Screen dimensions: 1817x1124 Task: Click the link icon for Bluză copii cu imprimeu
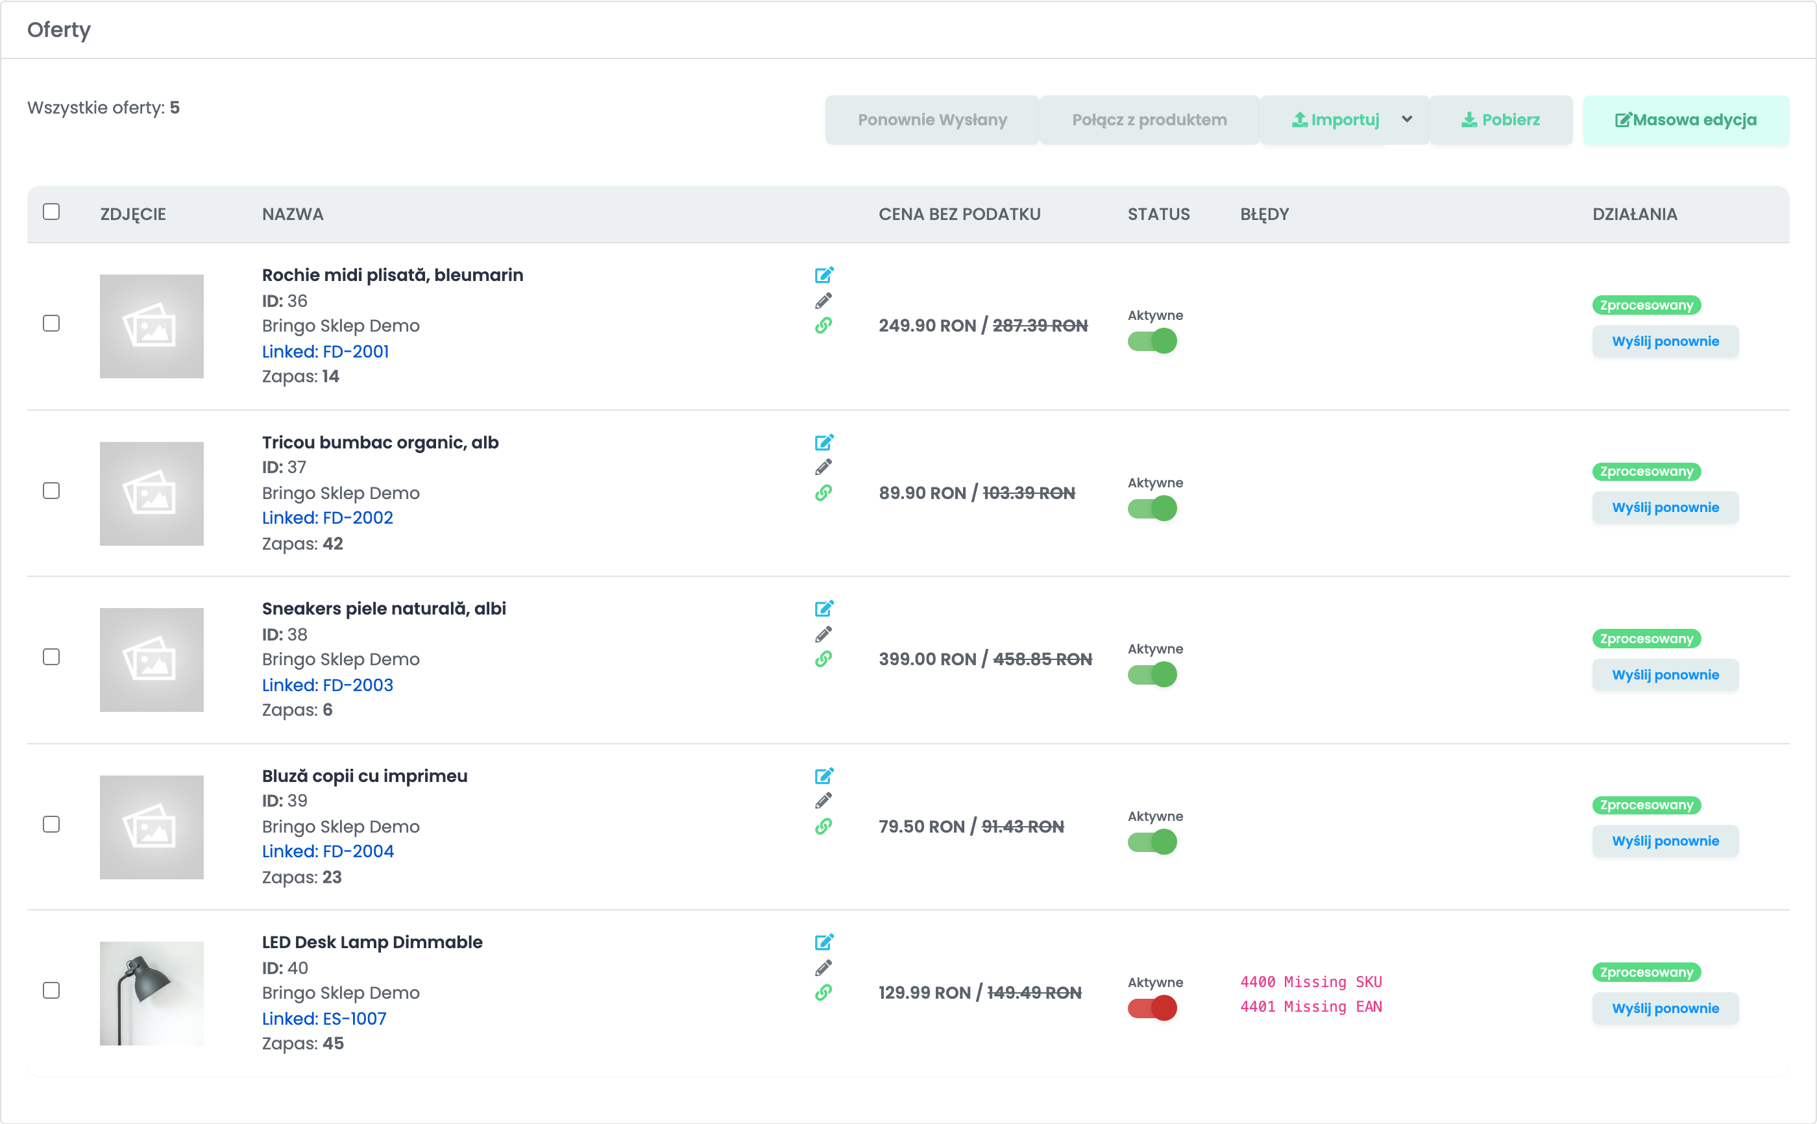[823, 827]
